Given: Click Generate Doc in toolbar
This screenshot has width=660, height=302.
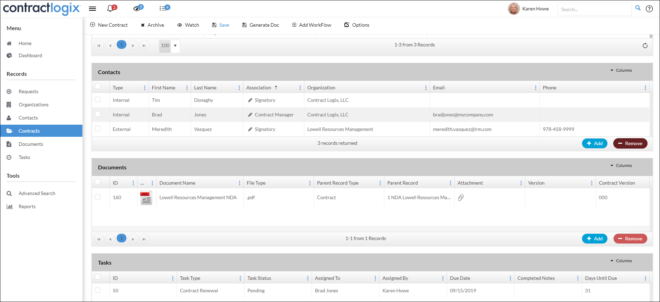Looking at the screenshot, I should tap(261, 25).
